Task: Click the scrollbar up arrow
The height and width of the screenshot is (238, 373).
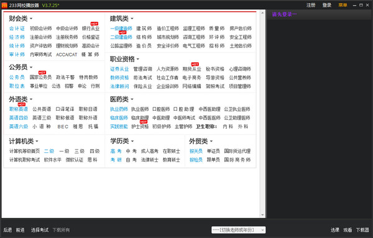Action: 262,13
